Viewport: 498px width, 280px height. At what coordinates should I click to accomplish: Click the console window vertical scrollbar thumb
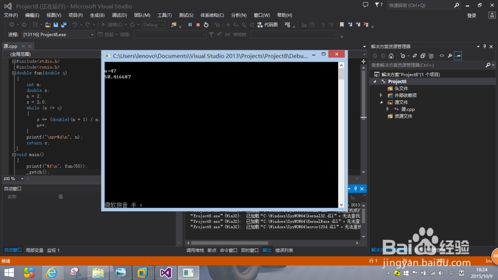(x=341, y=74)
